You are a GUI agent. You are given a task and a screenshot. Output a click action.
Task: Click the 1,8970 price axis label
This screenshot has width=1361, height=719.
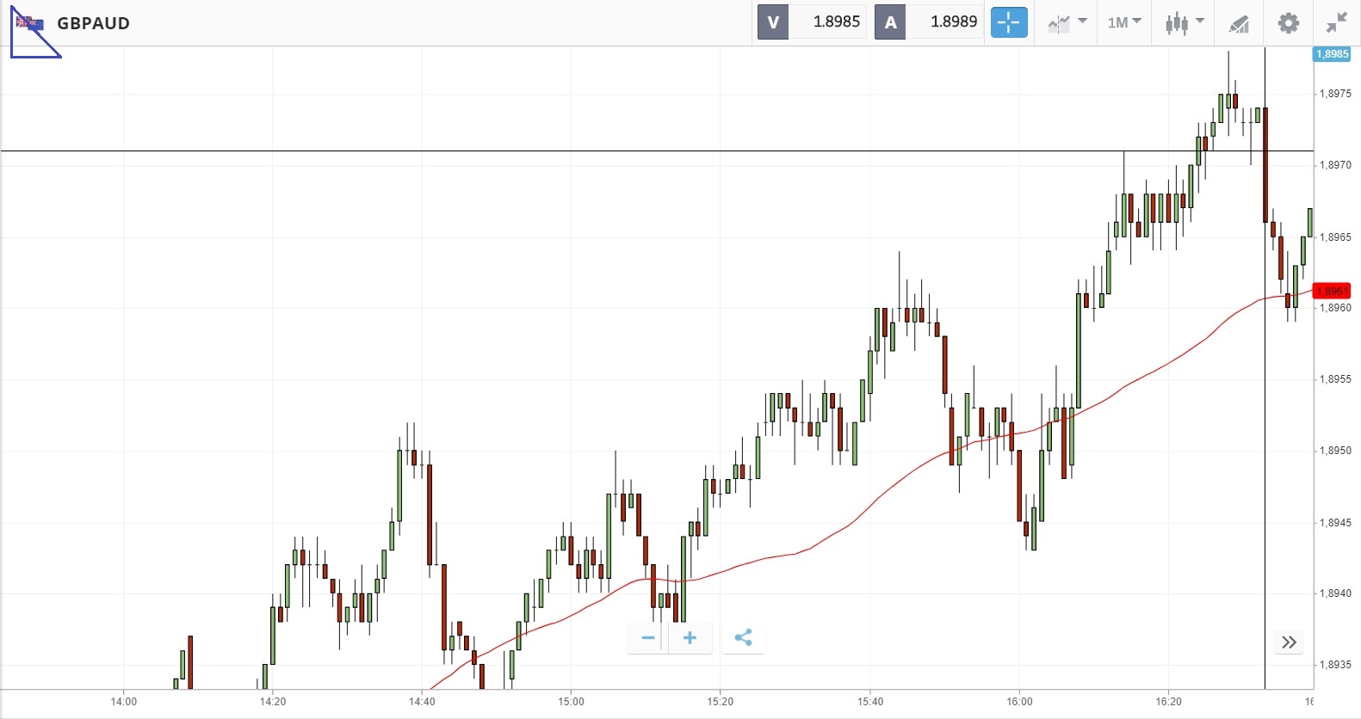(1335, 165)
